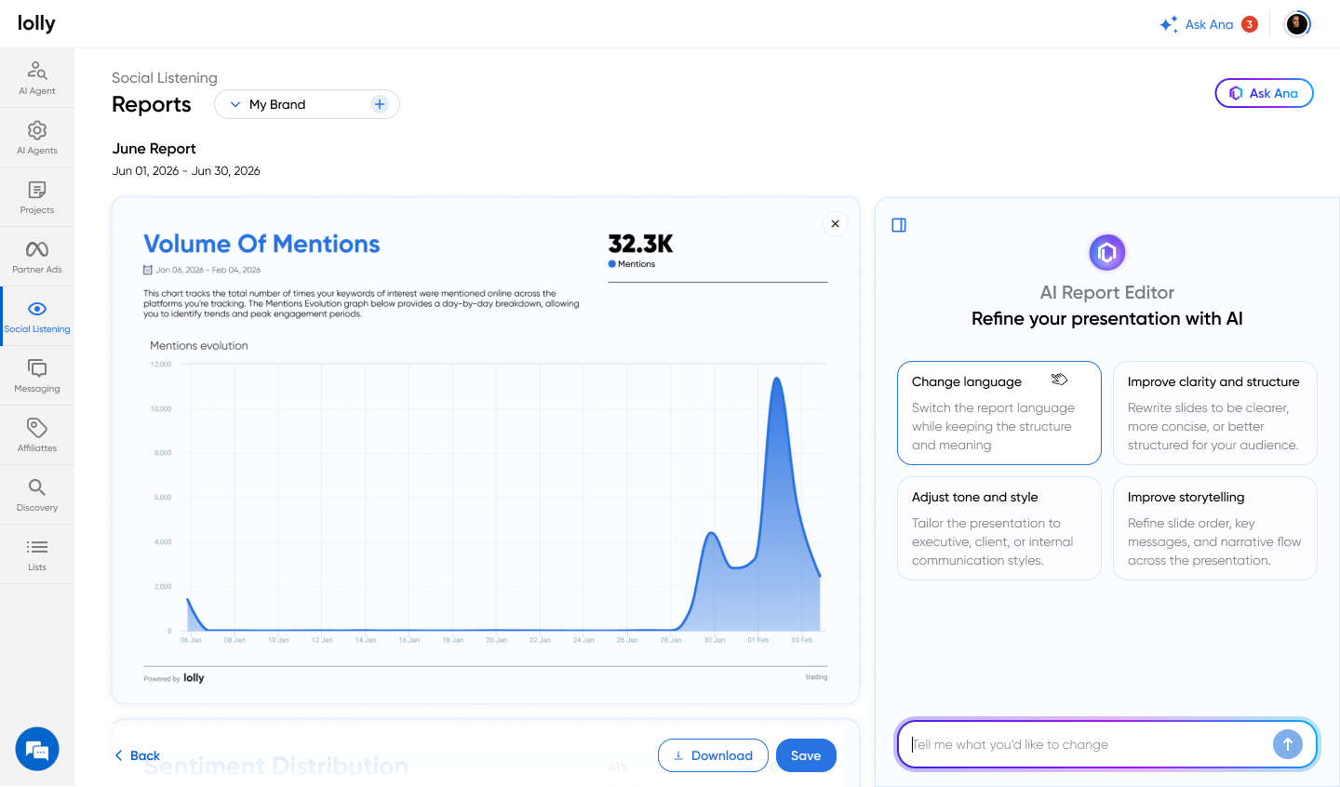Save the report
The image size is (1340, 787).
[806, 755]
